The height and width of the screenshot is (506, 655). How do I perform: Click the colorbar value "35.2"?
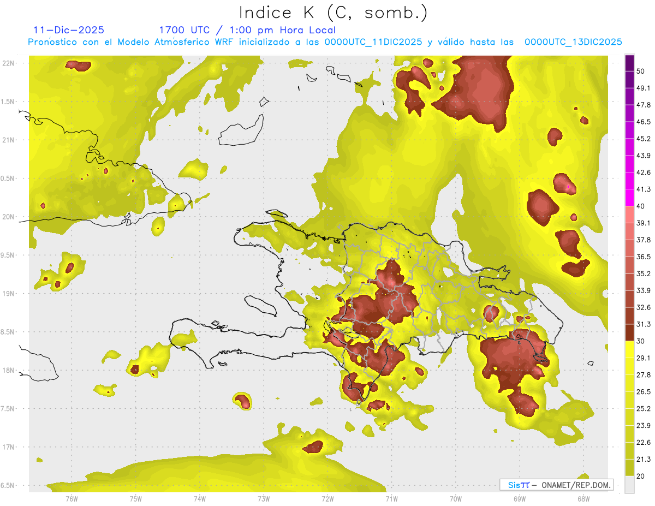click(644, 273)
